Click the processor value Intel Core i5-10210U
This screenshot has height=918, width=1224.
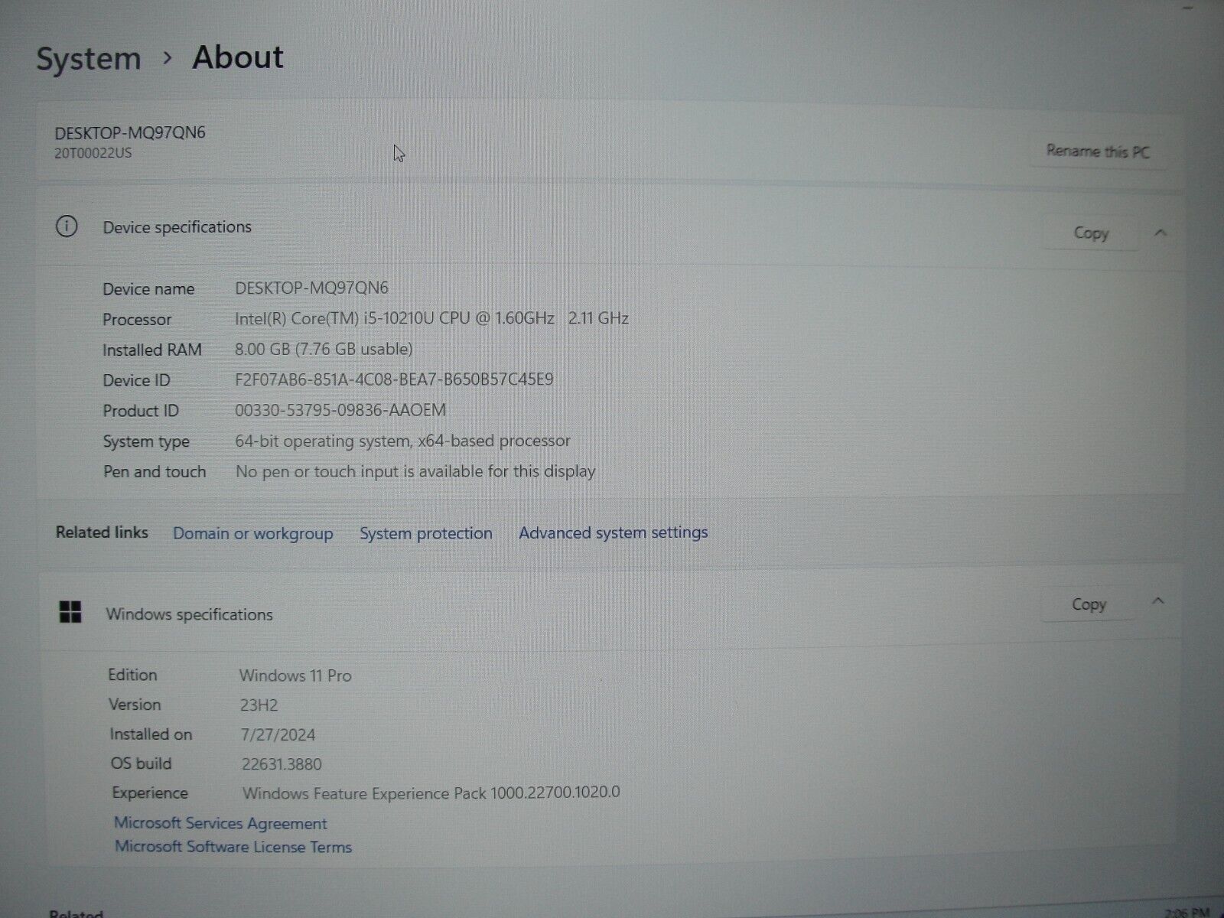point(431,318)
